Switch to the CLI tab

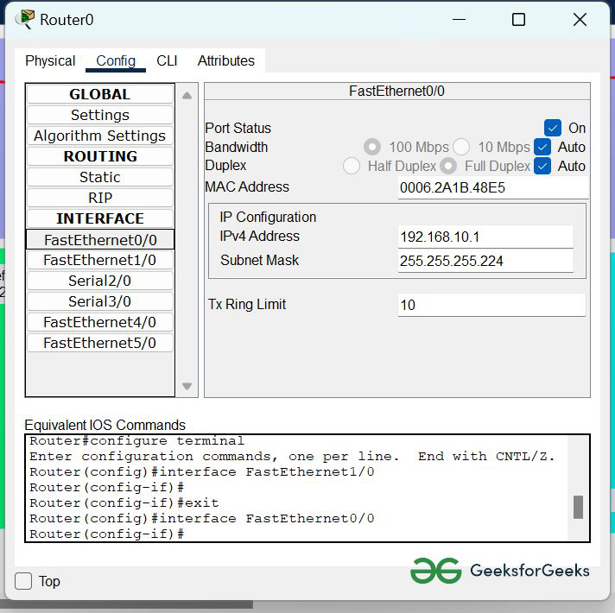(x=167, y=60)
